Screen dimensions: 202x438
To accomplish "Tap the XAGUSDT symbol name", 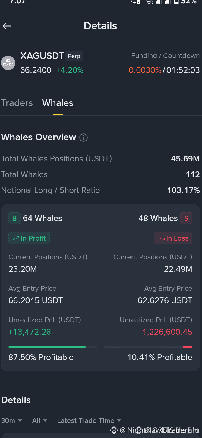I will pyautogui.click(x=42, y=56).
